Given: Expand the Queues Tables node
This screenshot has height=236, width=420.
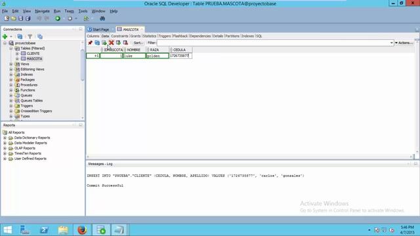Looking at the screenshot, I should (11, 100).
